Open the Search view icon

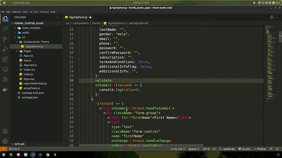pyautogui.click(x=5, y=29)
